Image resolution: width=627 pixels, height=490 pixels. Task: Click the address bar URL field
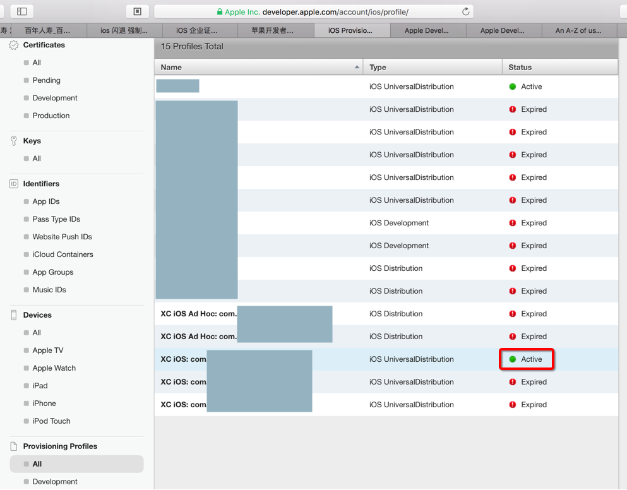tap(313, 11)
